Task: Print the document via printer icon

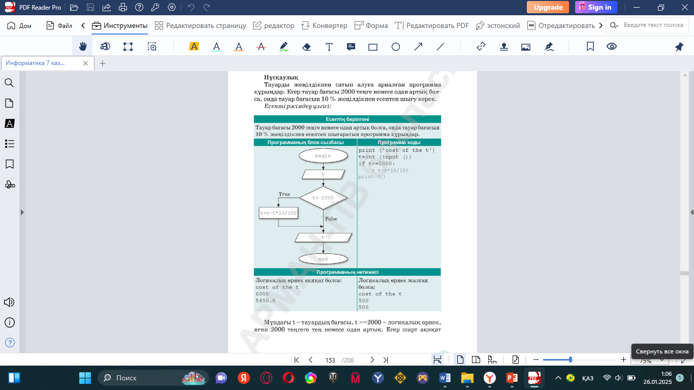Action: 123,7
